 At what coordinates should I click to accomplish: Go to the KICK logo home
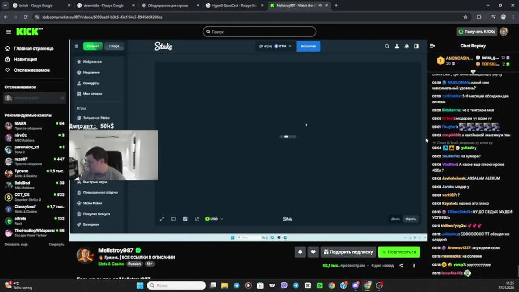pyautogui.click(x=29, y=32)
